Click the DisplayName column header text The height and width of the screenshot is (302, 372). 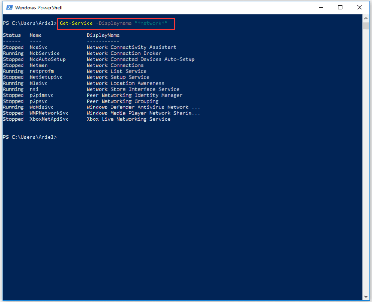point(103,35)
